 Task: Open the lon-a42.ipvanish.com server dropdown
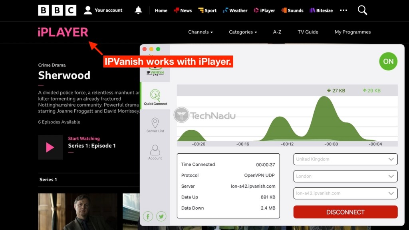pos(345,193)
